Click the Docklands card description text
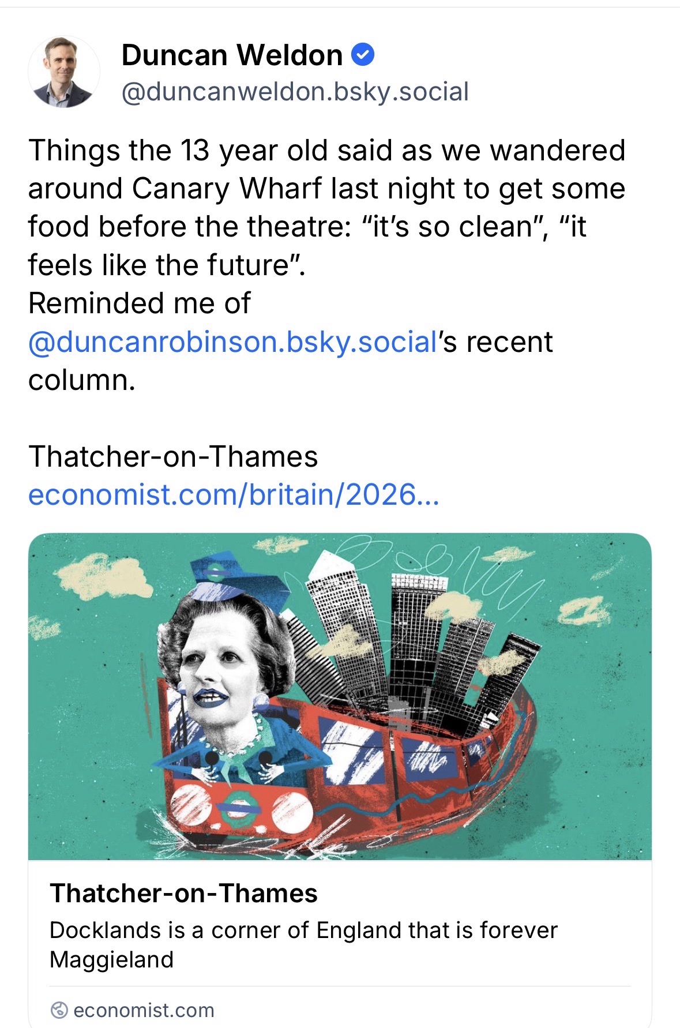The height and width of the screenshot is (1028, 680). pos(303,944)
